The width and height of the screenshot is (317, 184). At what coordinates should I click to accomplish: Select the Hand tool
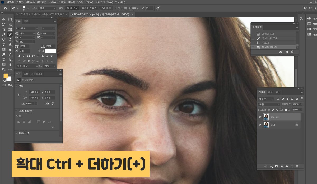(x=10, y=65)
